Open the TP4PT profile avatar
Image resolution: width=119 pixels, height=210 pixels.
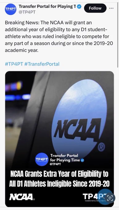[10, 9]
